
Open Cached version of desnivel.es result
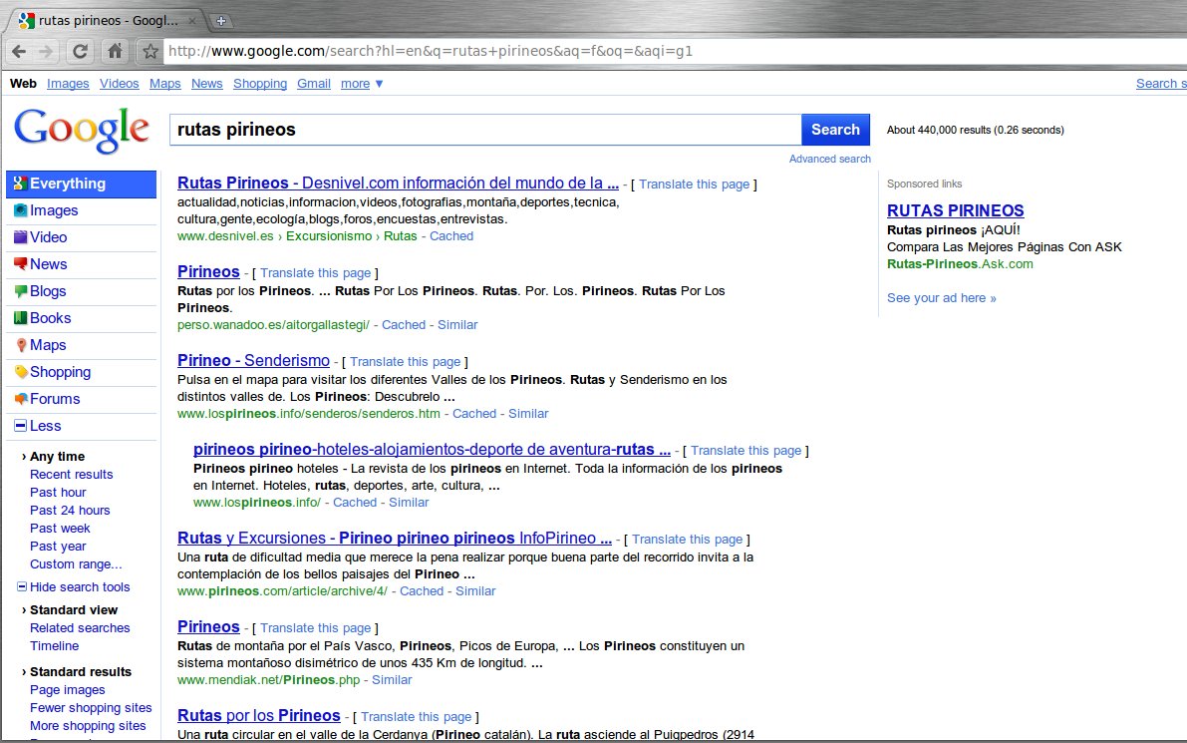(x=451, y=236)
